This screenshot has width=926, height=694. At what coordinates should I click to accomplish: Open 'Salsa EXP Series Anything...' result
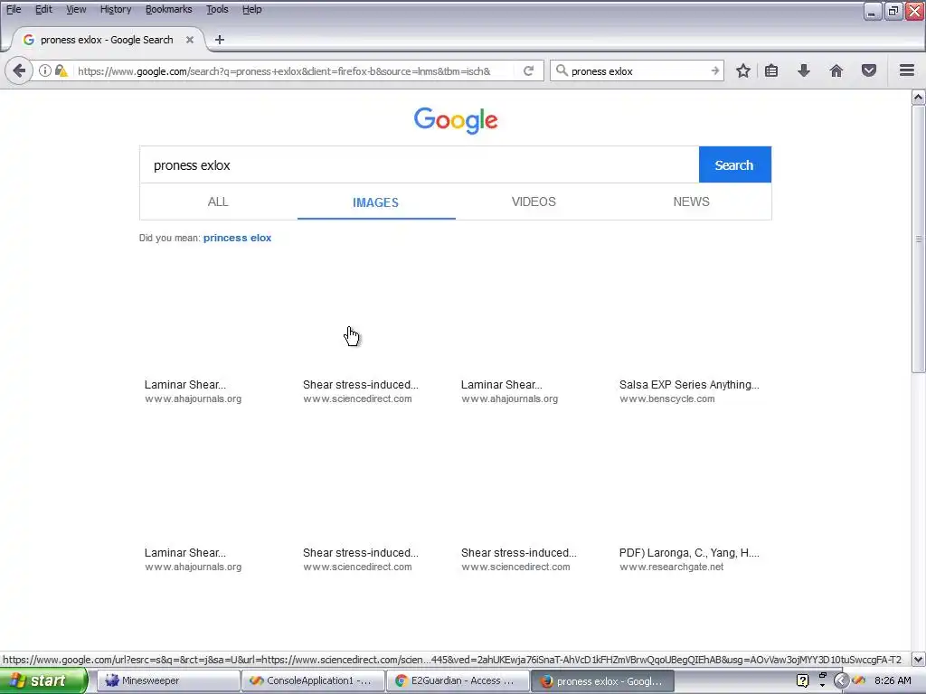tap(689, 385)
